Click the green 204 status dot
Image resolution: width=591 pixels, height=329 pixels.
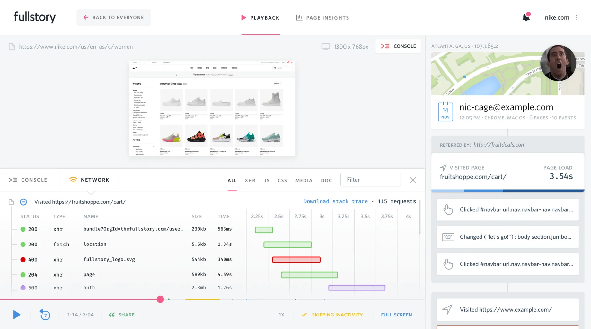(x=23, y=275)
